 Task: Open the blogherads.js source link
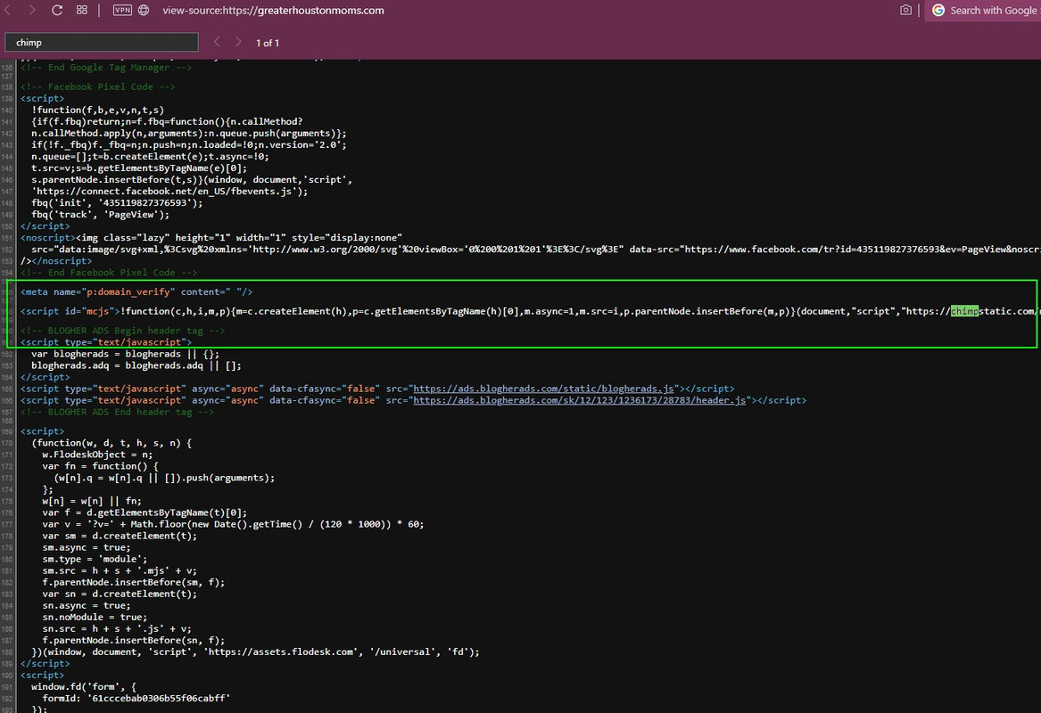click(544, 389)
